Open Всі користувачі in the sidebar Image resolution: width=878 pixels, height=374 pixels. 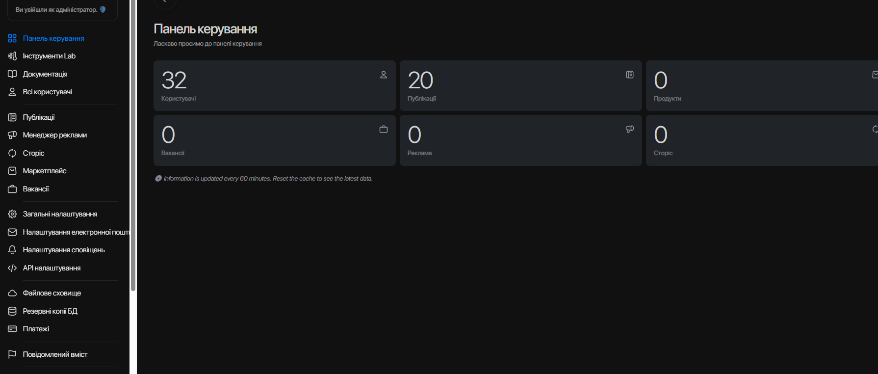pos(47,92)
